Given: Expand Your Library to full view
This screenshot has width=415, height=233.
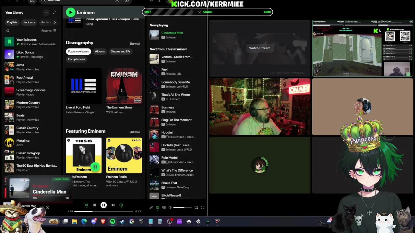Looking at the screenshot, I should [54, 13].
